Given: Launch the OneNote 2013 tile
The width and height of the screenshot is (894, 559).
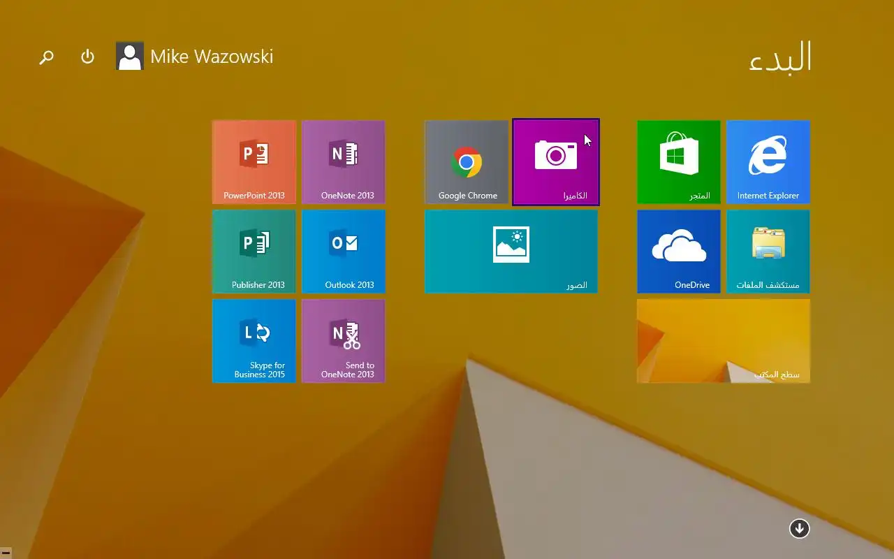Looking at the screenshot, I should point(344,162).
